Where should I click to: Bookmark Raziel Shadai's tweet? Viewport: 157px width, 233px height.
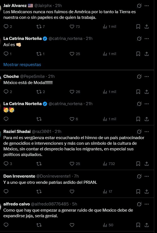[x=138, y=164]
